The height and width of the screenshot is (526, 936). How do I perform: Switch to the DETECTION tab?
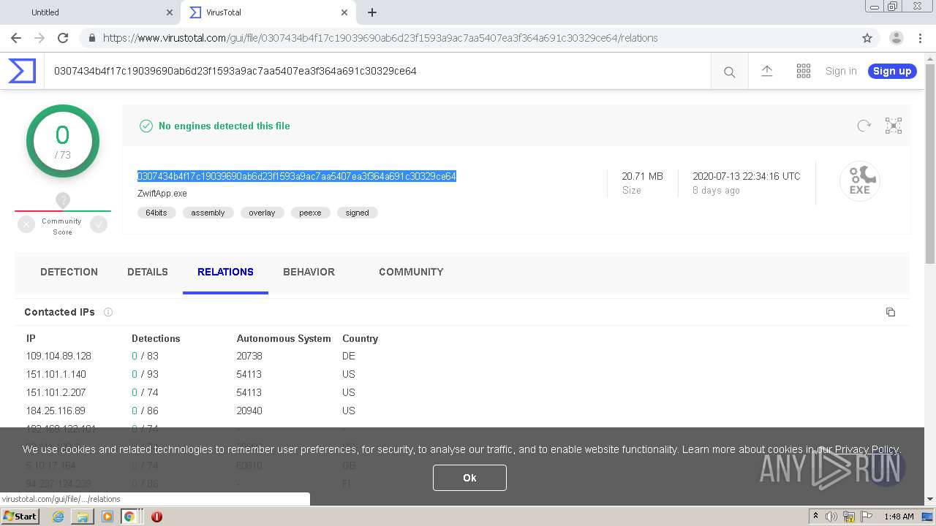click(x=69, y=272)
